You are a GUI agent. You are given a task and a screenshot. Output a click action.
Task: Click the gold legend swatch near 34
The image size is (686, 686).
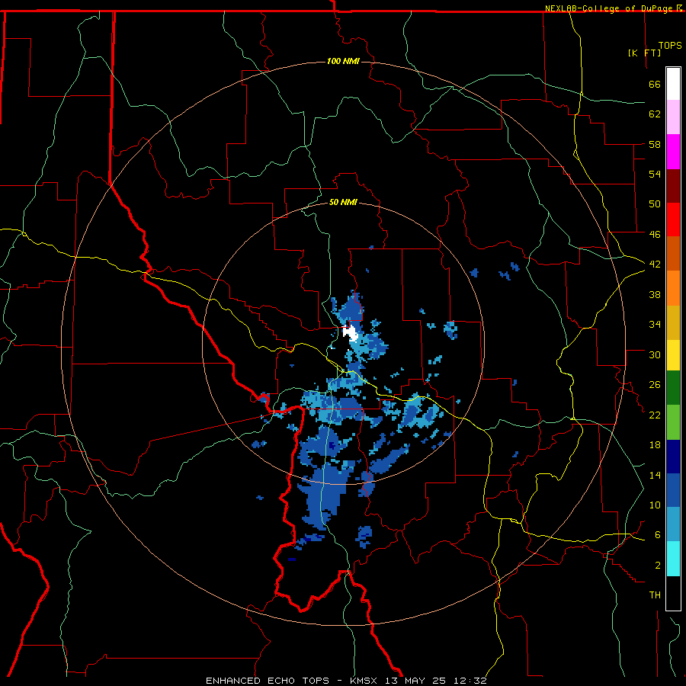(673, 322)
